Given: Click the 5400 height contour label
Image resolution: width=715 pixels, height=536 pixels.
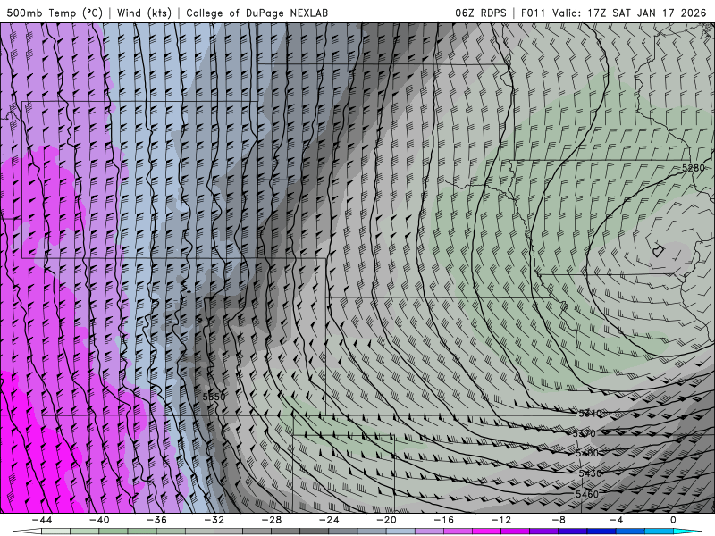Looking at the screenshot, I should (587, 453).
